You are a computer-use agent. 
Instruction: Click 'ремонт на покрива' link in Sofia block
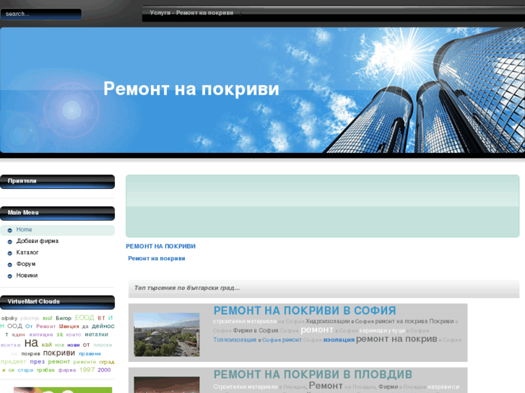402,322
